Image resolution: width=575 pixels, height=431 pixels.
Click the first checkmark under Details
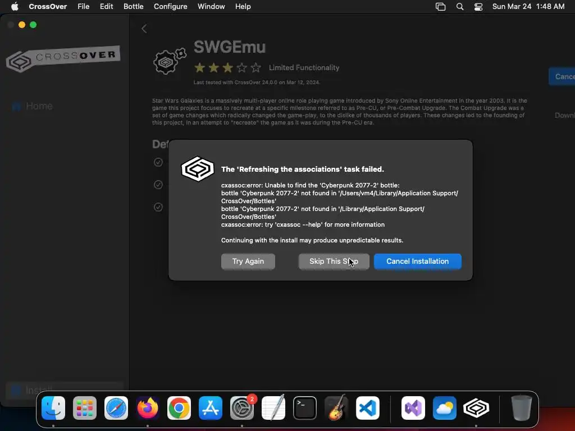click(158, 162)
